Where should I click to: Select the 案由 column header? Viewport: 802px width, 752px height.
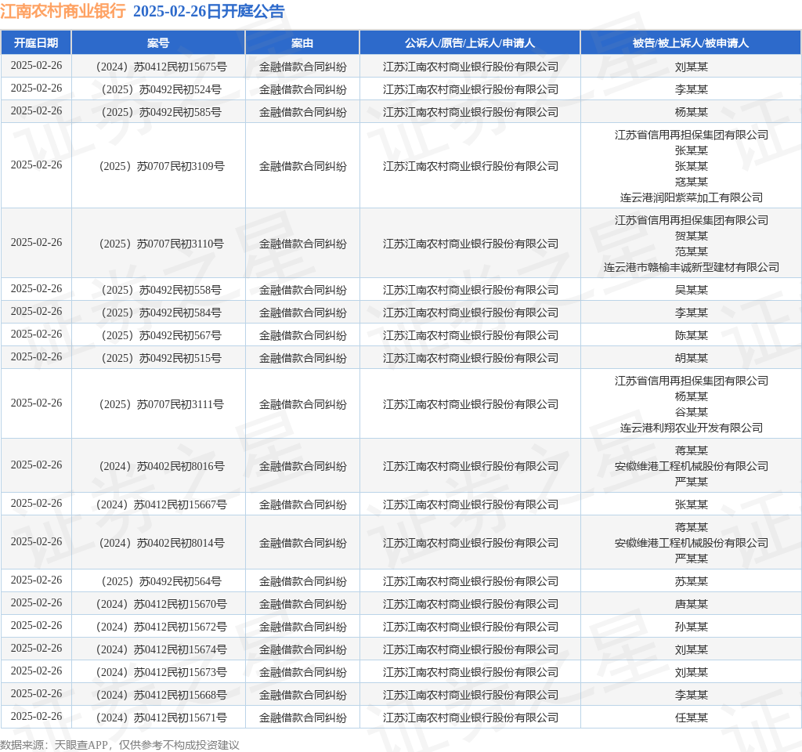point(302,42)
